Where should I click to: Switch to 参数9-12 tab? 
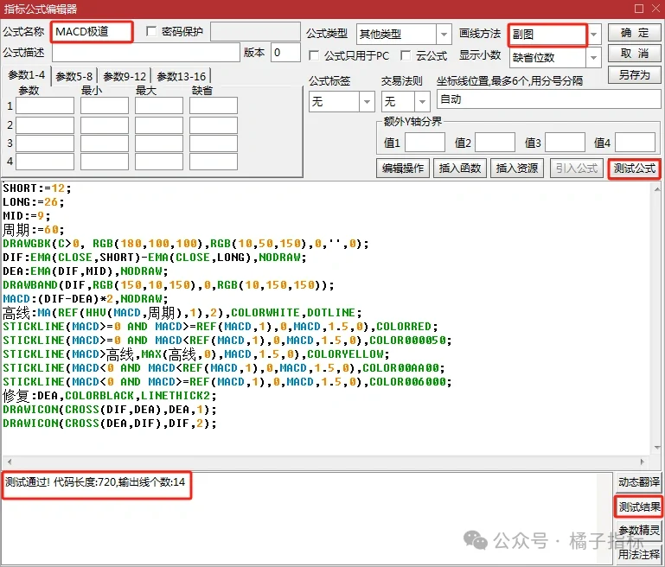point(125,76)
